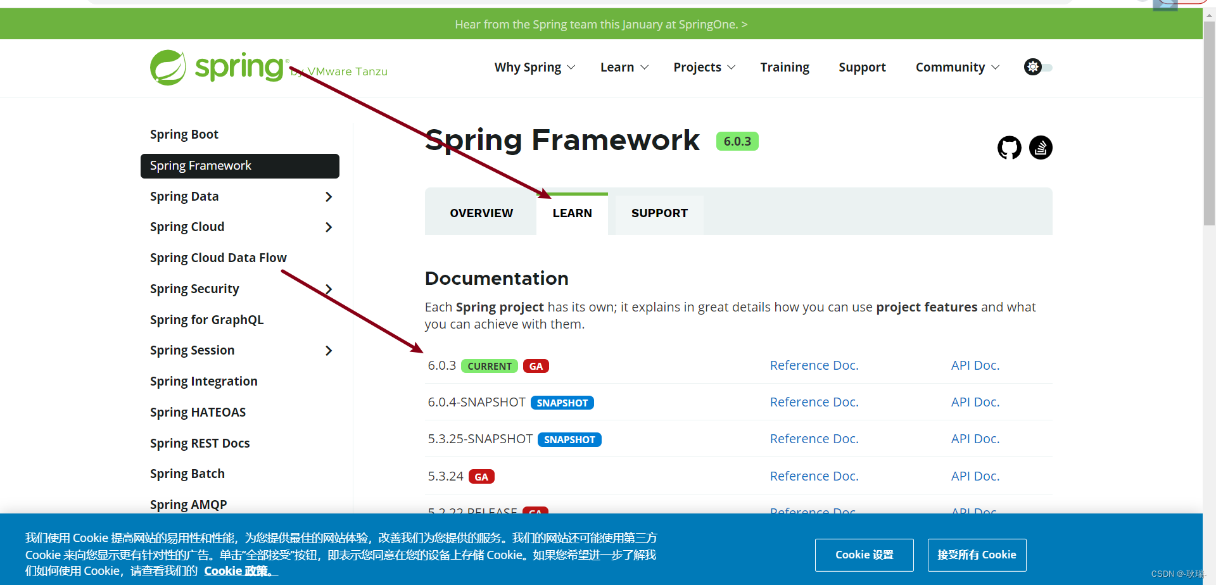Open API Doc. for 6.0.4-SNAPSHOT
1216x585 pixels.
click(x=975, y=402)
